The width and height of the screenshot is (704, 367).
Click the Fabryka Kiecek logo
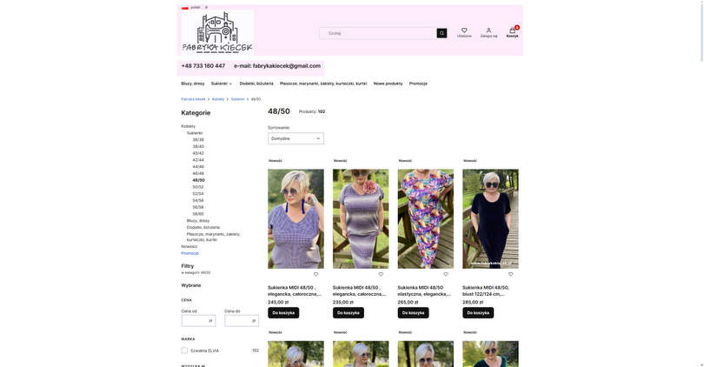[217, 33]
